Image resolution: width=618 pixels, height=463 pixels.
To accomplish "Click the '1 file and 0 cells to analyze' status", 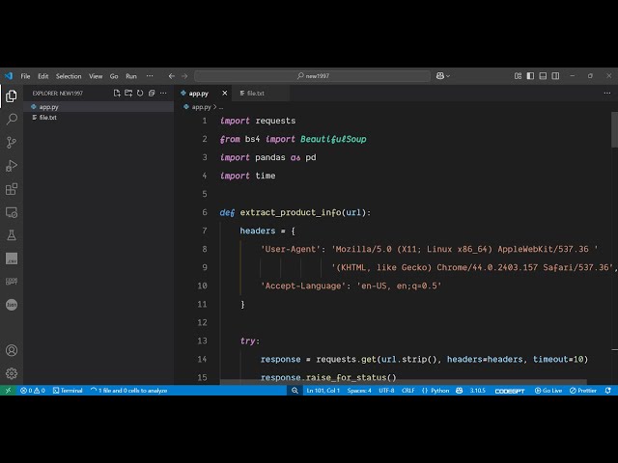I will click(x=128, y=391).
